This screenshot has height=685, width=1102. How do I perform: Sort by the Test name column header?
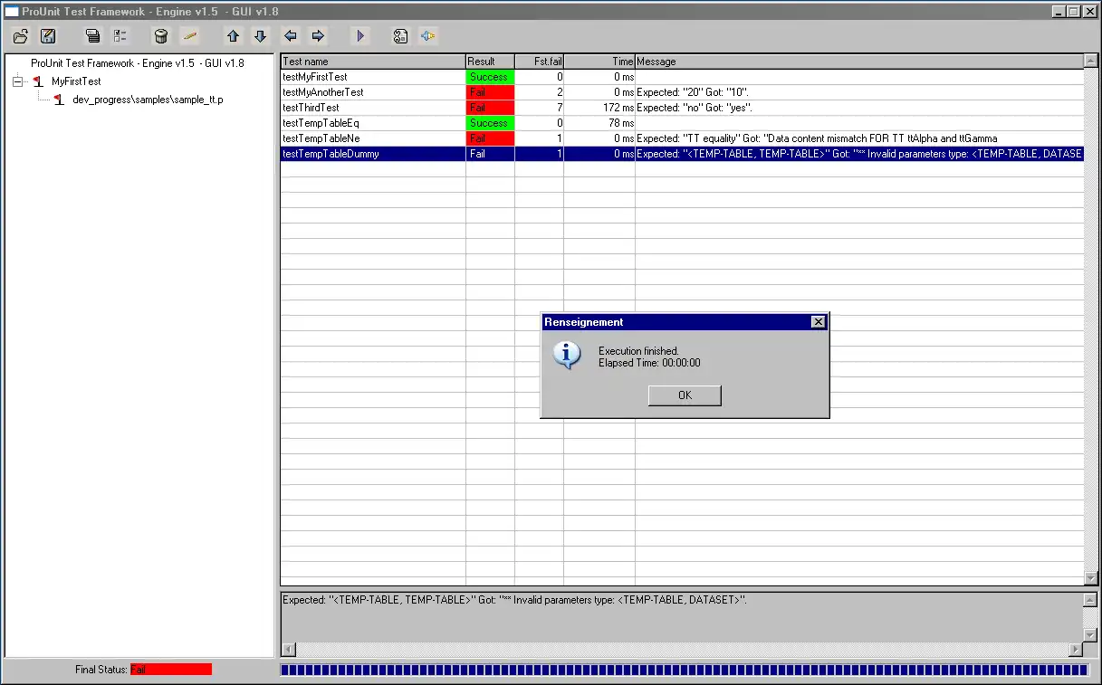pyautogui.click(x=373, y=62)
